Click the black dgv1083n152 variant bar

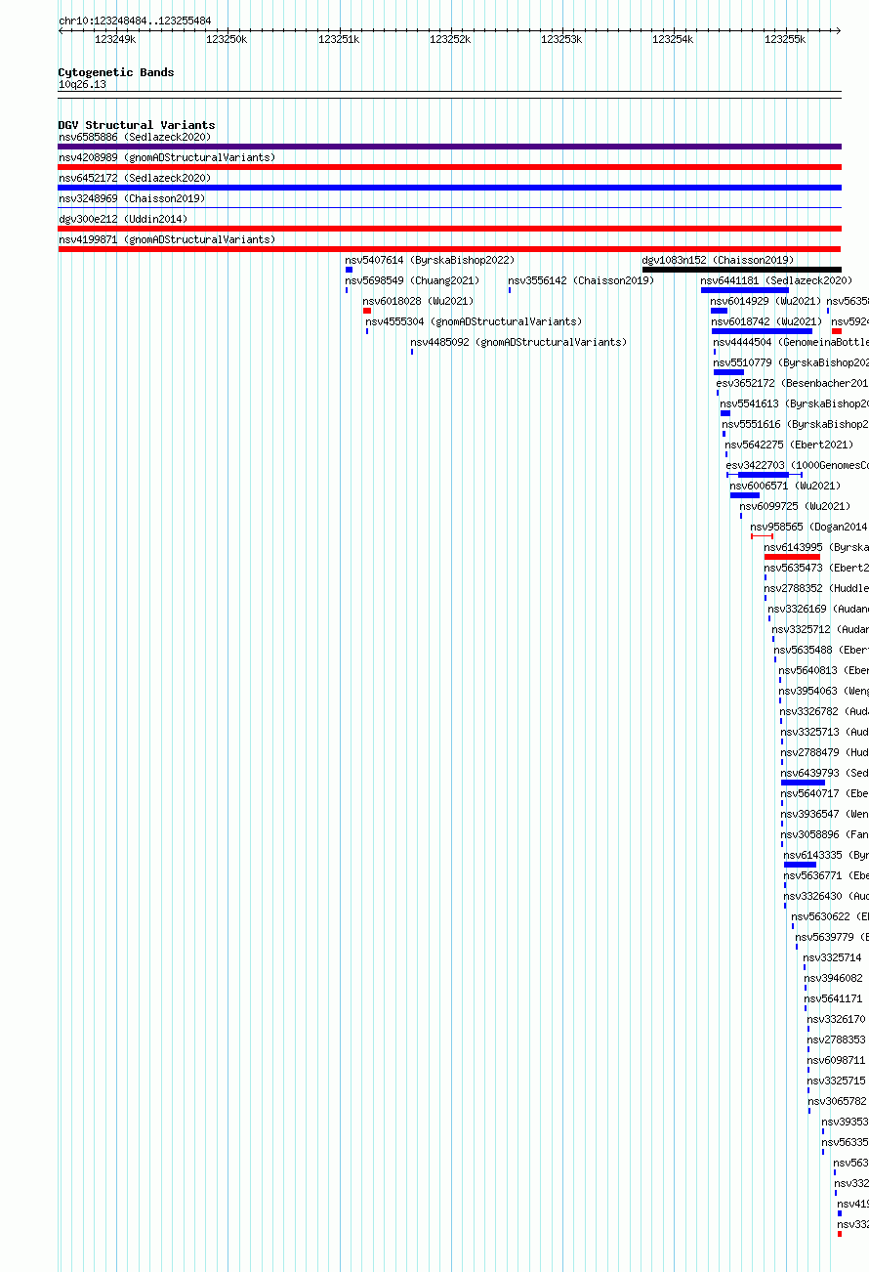click(x=742, y=270)
